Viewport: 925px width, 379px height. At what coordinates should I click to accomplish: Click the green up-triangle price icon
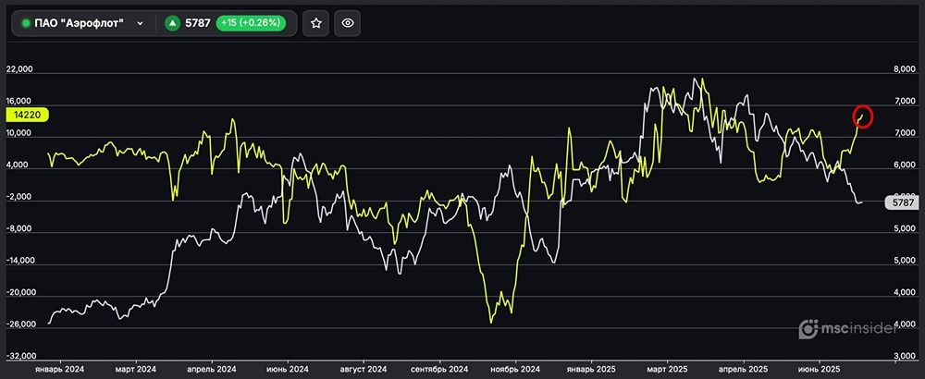pyautogui.click(x=172, y=23)
